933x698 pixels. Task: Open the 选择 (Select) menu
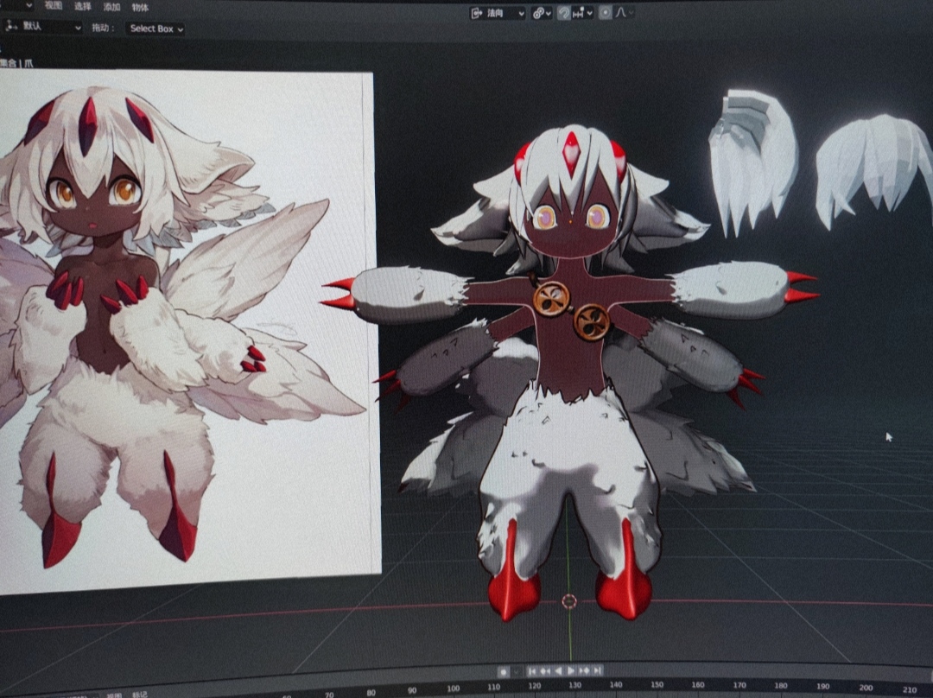pyautogui.click(x=82, y=7)
